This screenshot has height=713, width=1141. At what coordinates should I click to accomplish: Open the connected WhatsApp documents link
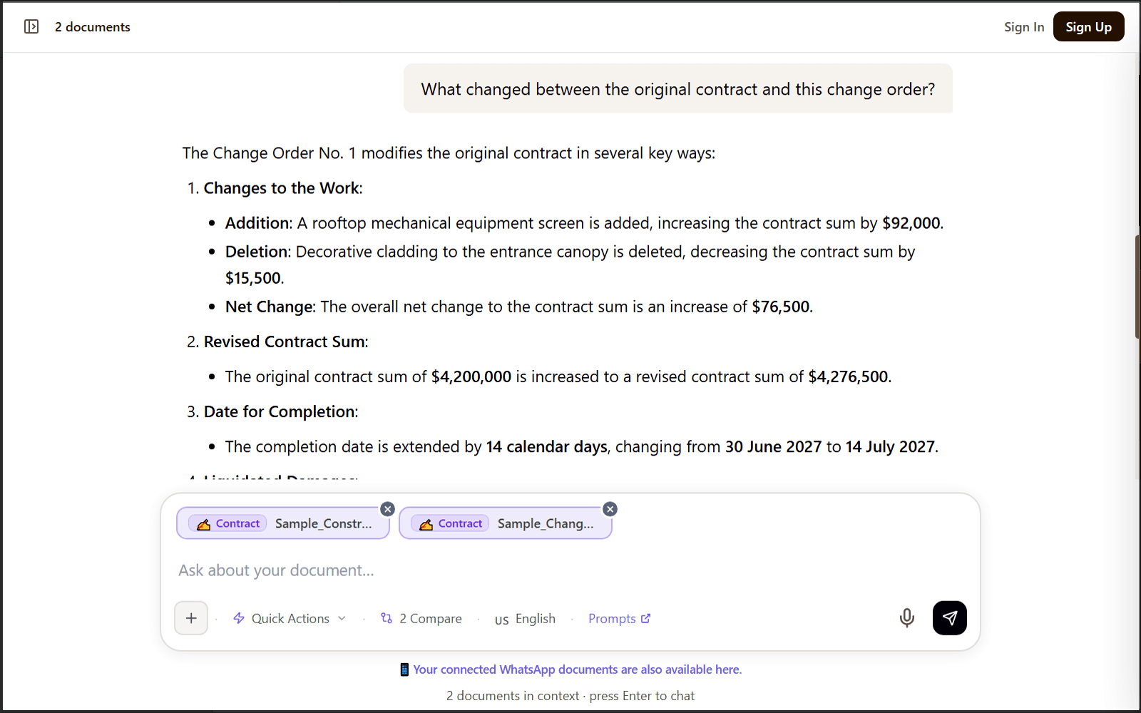click(578, 670)
